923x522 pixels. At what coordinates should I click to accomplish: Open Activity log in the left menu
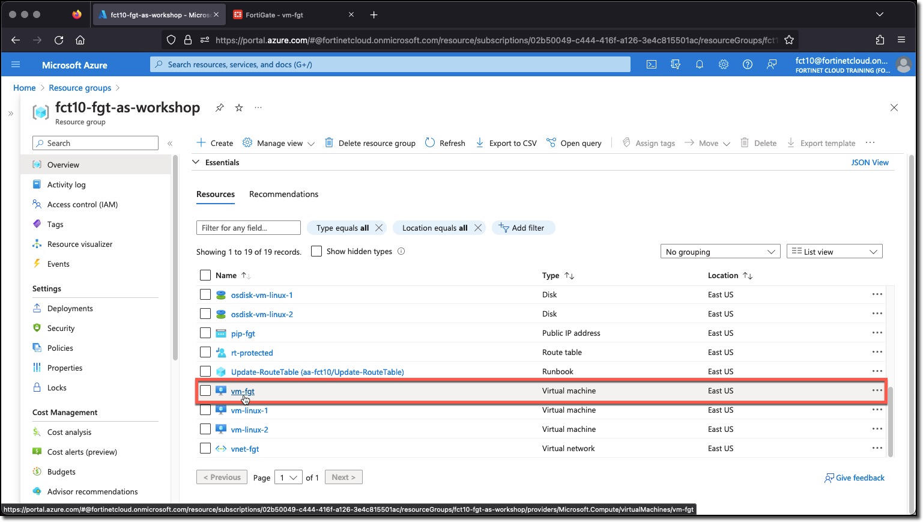pyautogui.click(x=67, y=184)
